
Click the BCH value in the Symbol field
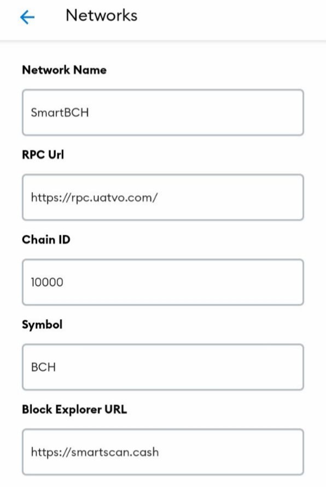pos(43,367)
